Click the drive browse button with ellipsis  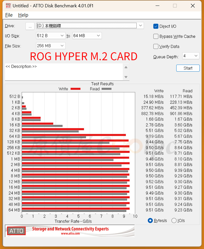(30, 26)
